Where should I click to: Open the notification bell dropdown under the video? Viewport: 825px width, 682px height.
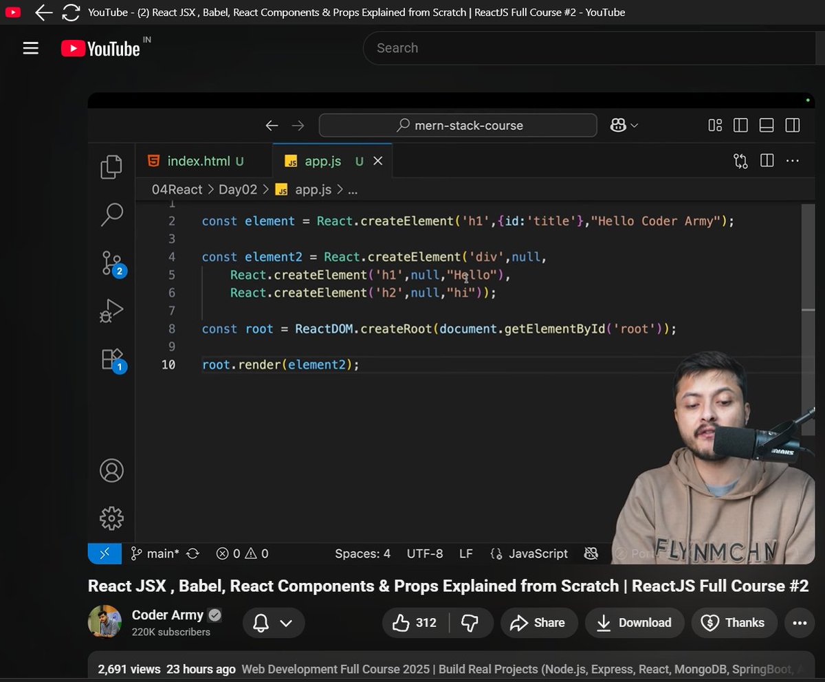tap(274, 622)
